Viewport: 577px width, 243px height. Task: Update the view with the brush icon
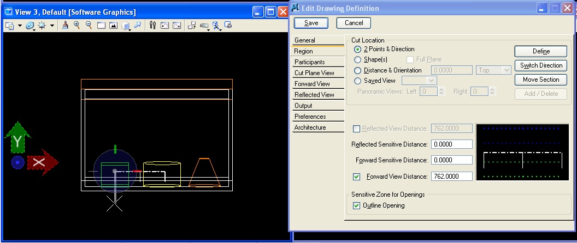click(65, 25)
